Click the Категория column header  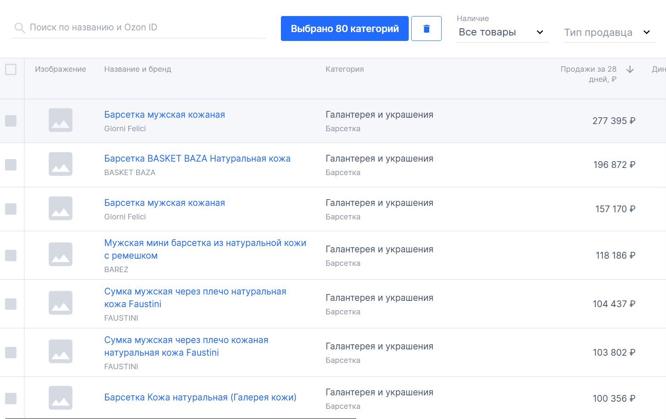tap(345, 69)
